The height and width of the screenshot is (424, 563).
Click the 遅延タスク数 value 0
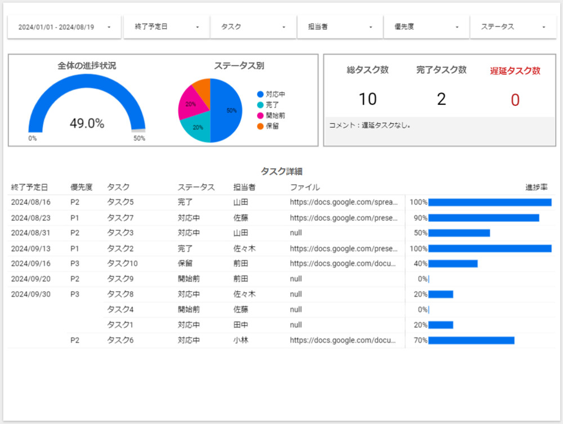(x=515, y=100)
